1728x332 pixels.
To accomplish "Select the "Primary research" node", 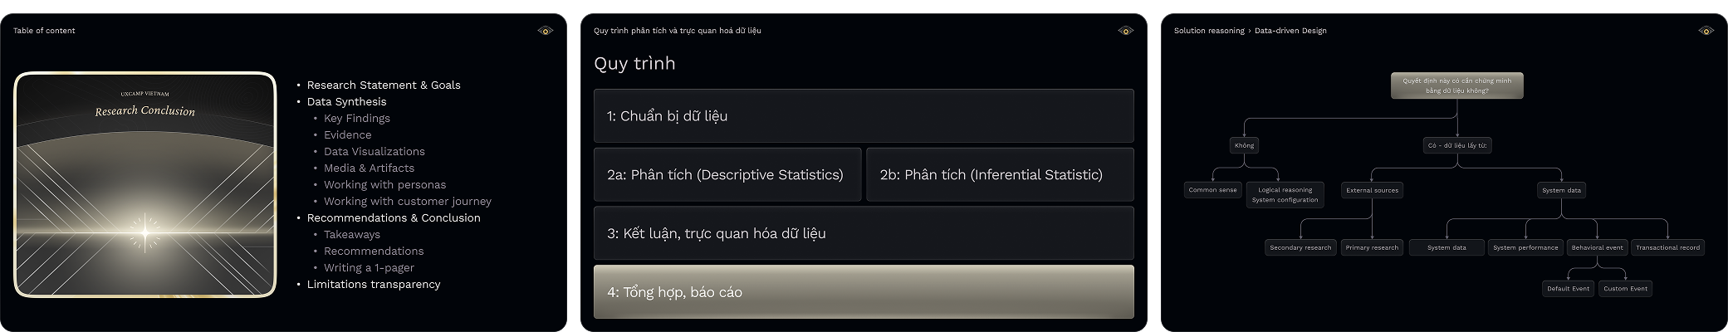I will pos(1372,247).
